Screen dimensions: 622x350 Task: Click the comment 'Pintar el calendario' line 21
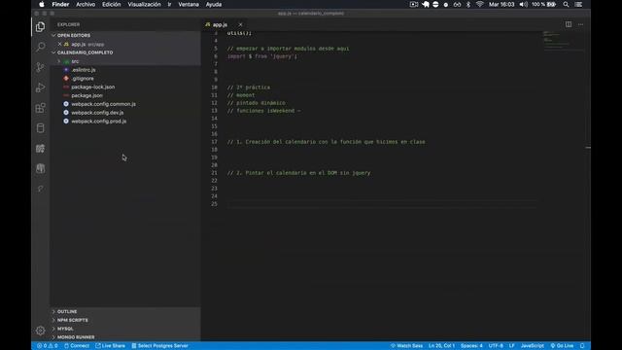click(x=298, y=173)
